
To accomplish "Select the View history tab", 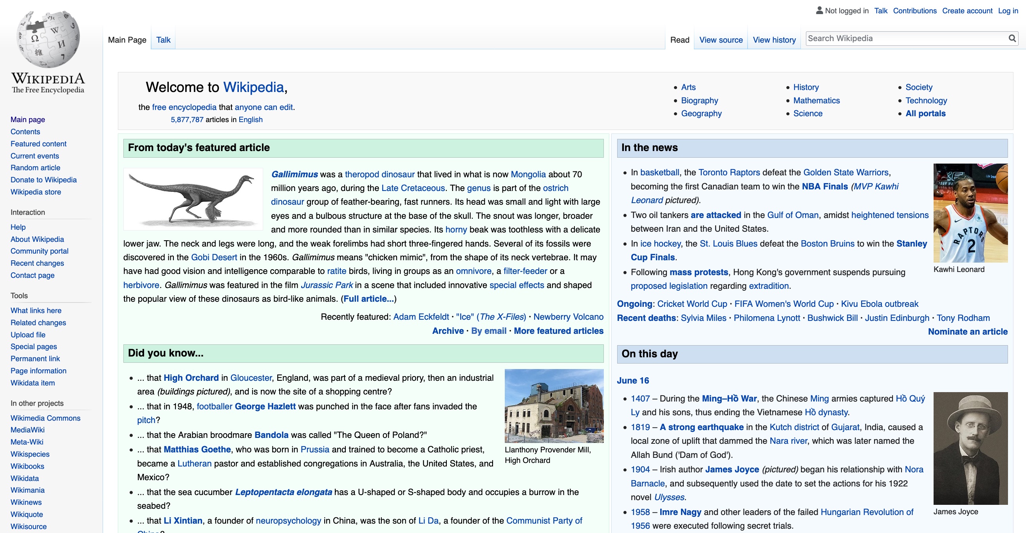I will 774,40.
